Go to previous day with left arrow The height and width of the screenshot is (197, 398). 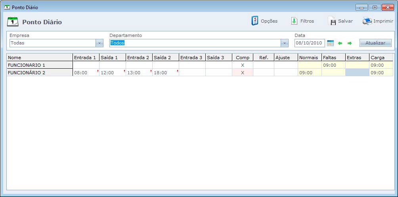340,43
